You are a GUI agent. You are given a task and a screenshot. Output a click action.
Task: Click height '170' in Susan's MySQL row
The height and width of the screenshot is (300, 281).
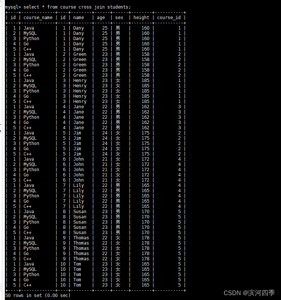(146, 217)
